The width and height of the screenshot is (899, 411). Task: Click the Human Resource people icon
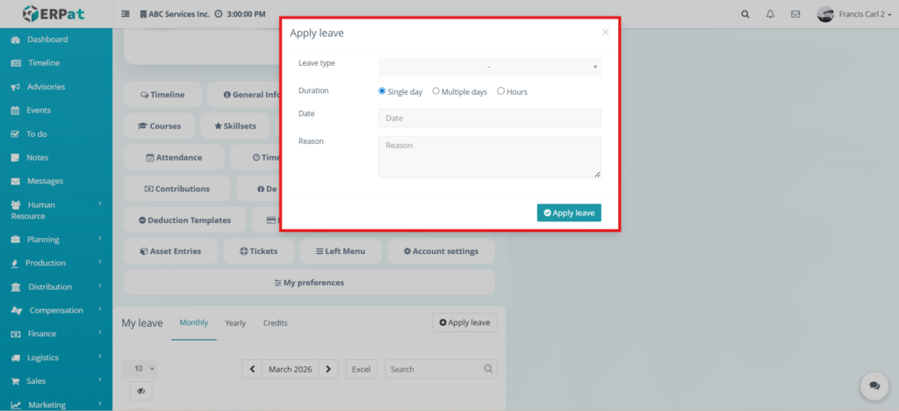pyautogui.click(x=16, y=205)
